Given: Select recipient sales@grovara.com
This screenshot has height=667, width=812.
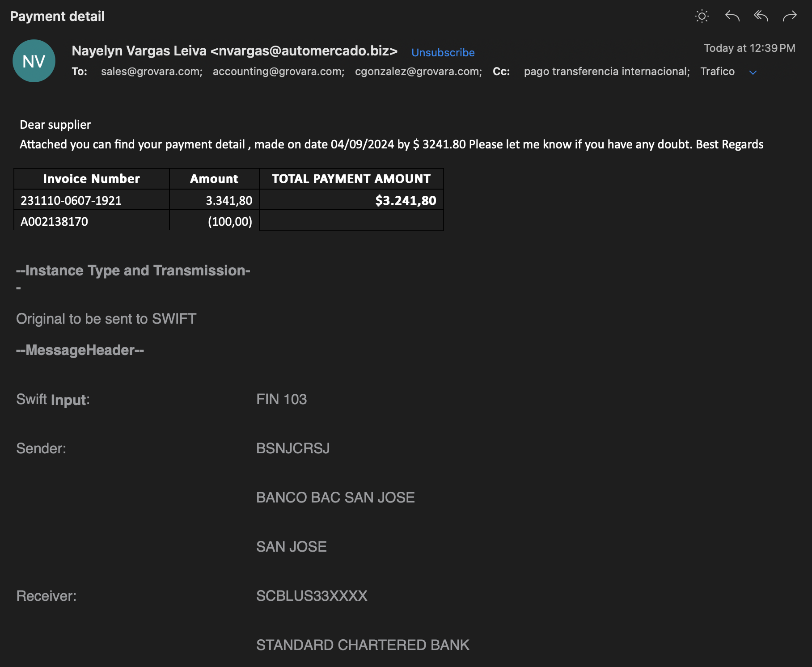Looking at the screenshot, I should (x=152, y=72).
